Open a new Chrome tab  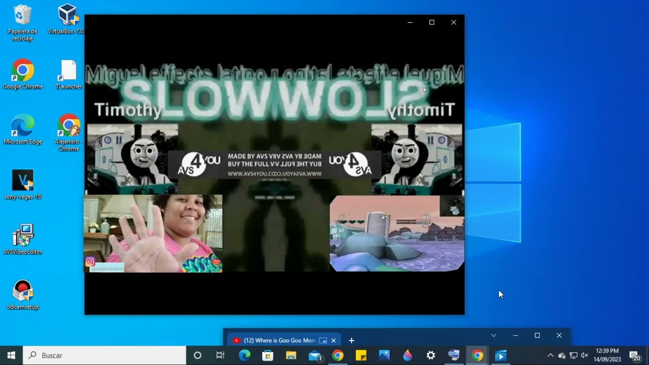(x=351, y=341)
